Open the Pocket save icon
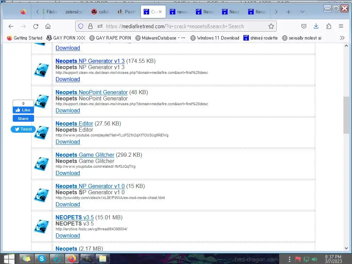 [x=304, y=26]
